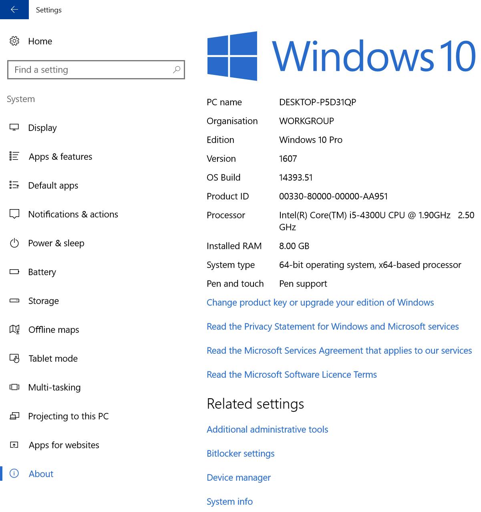This screenshot has height=512, width=481.
Task: Click the About info icon
Action: pyautogui.click(x=14, y=474)
